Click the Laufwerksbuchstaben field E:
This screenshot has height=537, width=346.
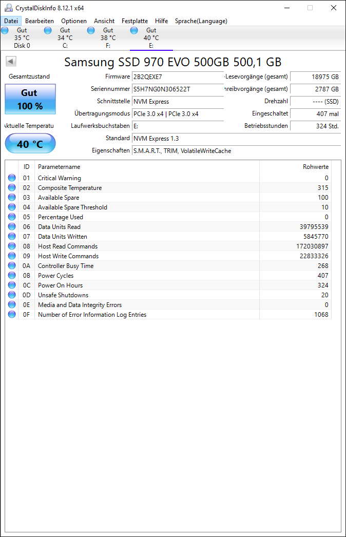point(178,126)
